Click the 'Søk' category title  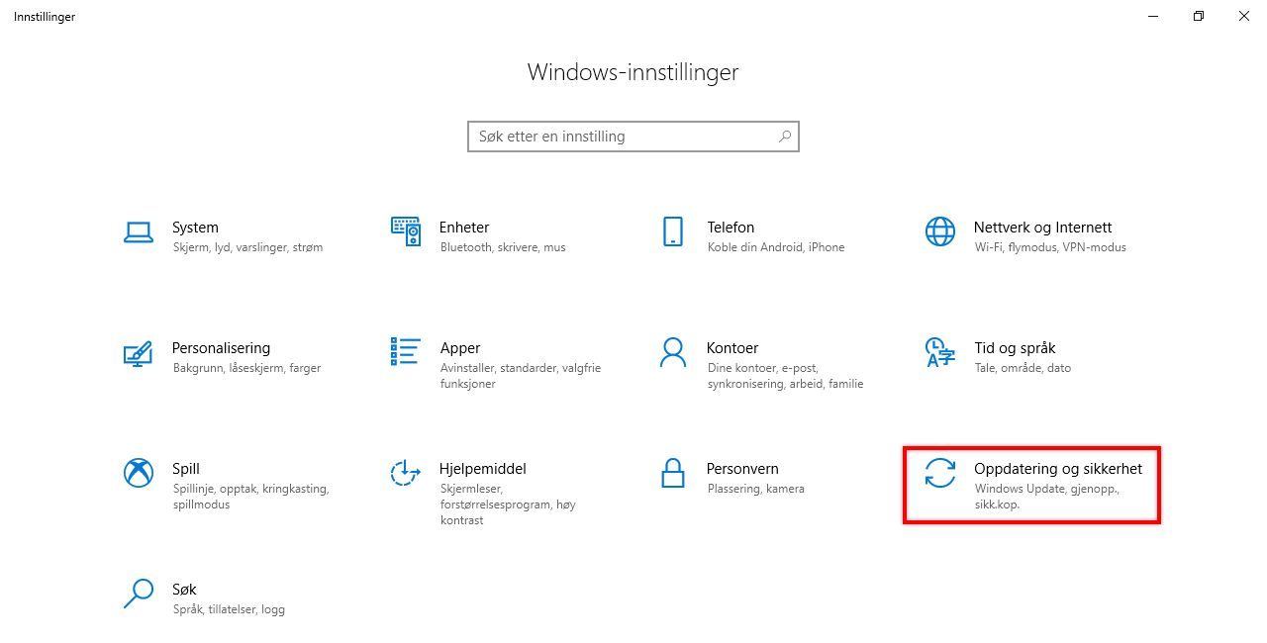[184, 590]
